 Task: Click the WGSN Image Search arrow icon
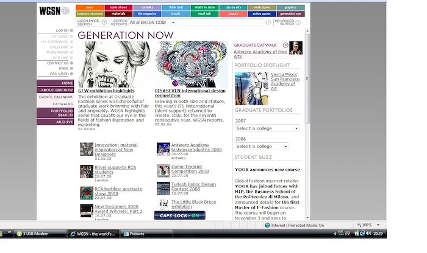click(x=104, y=23)
